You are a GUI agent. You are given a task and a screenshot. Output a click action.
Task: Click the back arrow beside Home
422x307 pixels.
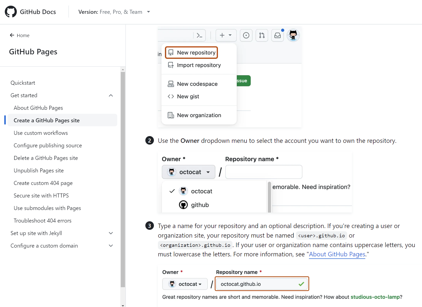pos(12,35)
